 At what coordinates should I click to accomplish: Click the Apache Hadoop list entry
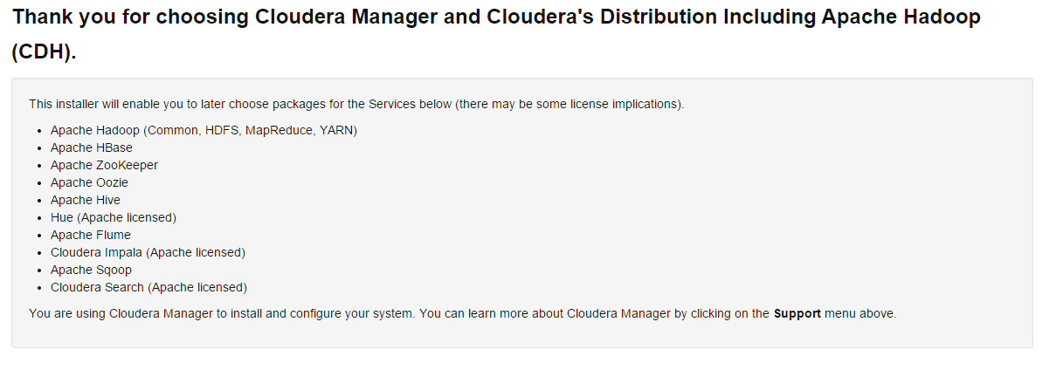(204, 130)
